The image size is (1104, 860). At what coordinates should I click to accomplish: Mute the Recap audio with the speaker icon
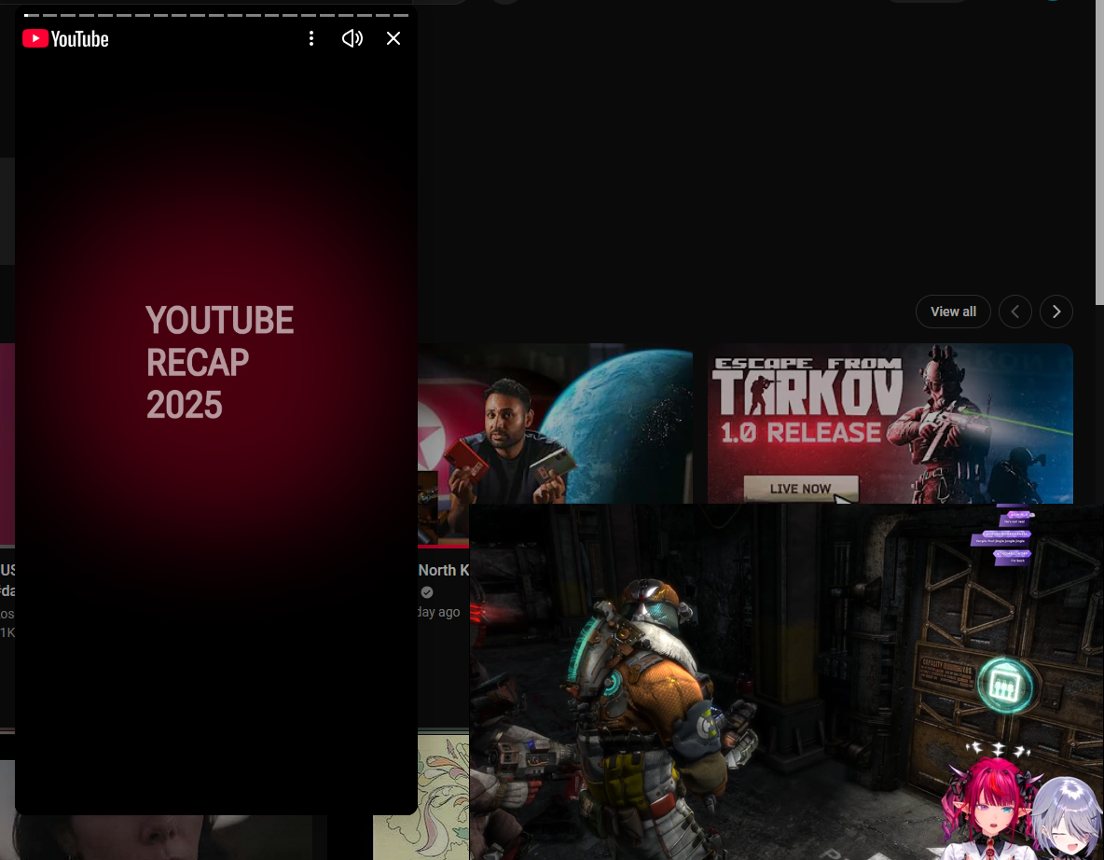tap(352, 38)
